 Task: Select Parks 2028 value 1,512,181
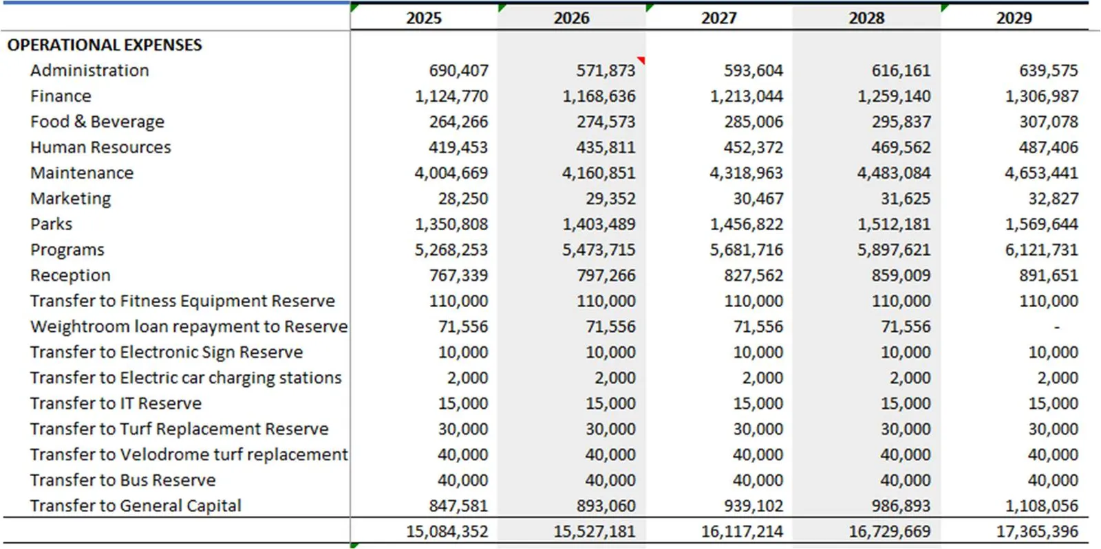894,224
